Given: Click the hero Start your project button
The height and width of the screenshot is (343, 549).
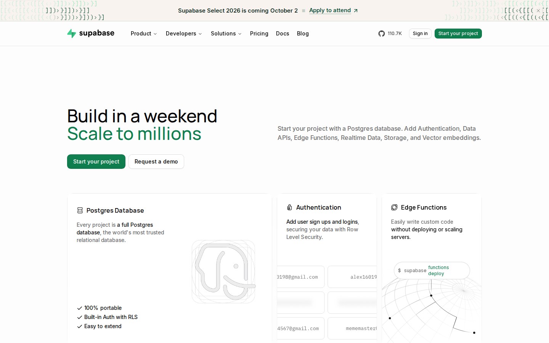Looking at the screenshot, I should point(96,162).
